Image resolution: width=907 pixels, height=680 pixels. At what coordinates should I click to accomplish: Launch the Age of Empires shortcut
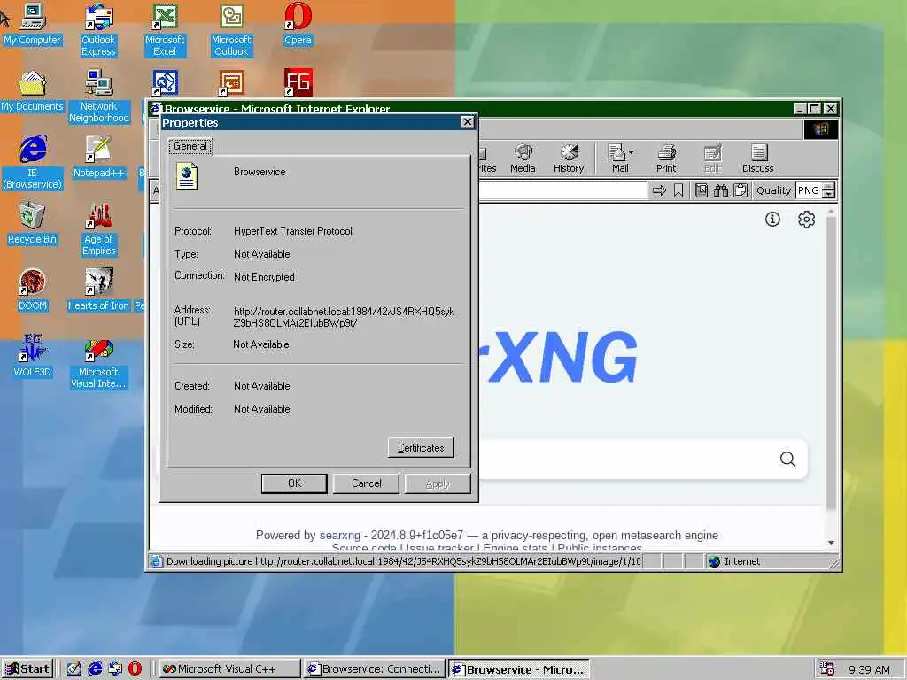coord(99,229)
